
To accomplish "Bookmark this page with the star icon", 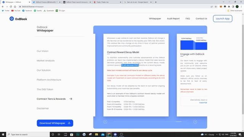I will pos(216,7).
